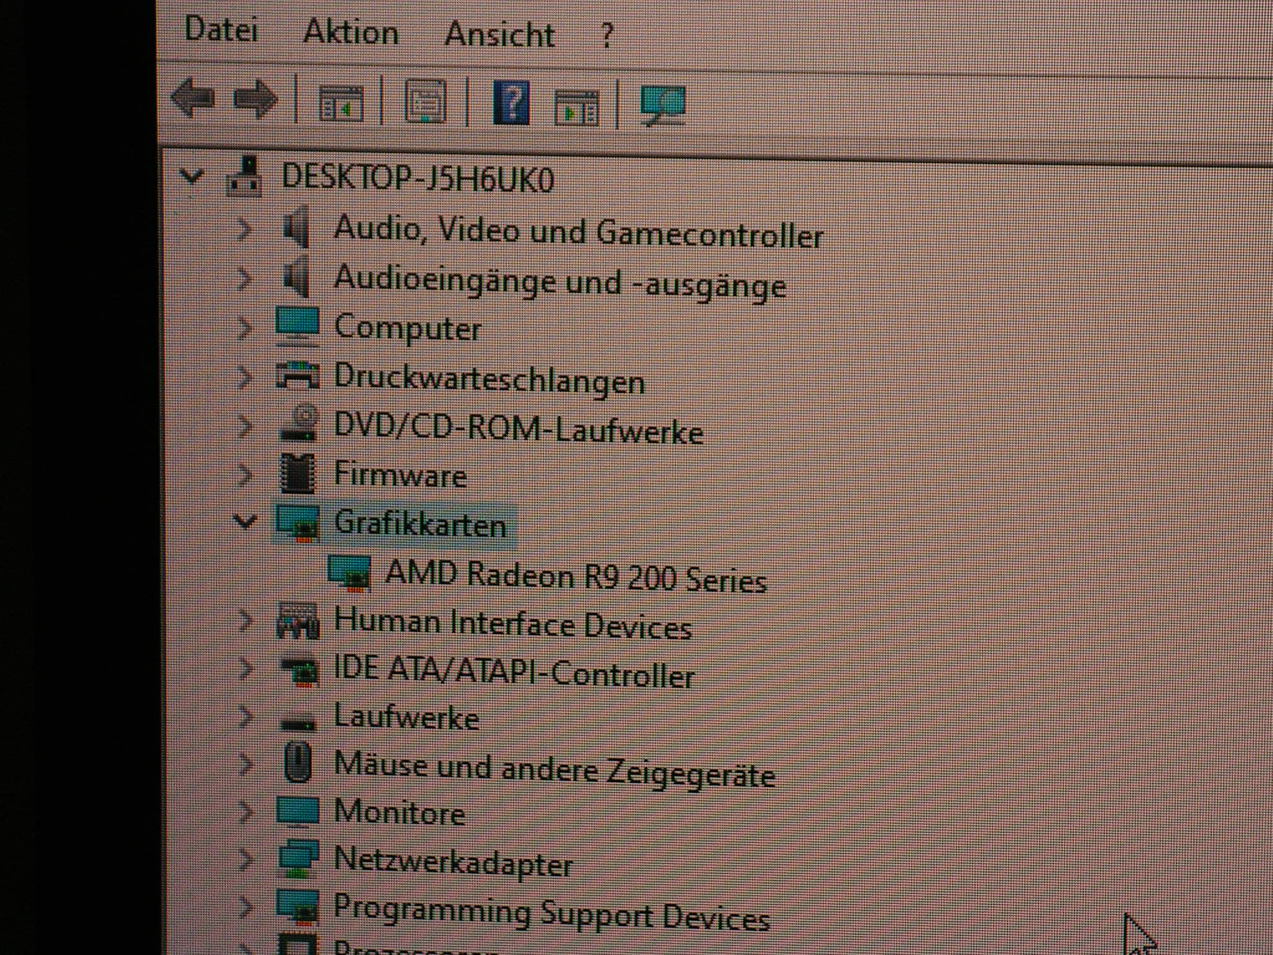Screen dimensions: 1273x955
Task: Click the show/hide console tree icon
Action: [341, 104]
